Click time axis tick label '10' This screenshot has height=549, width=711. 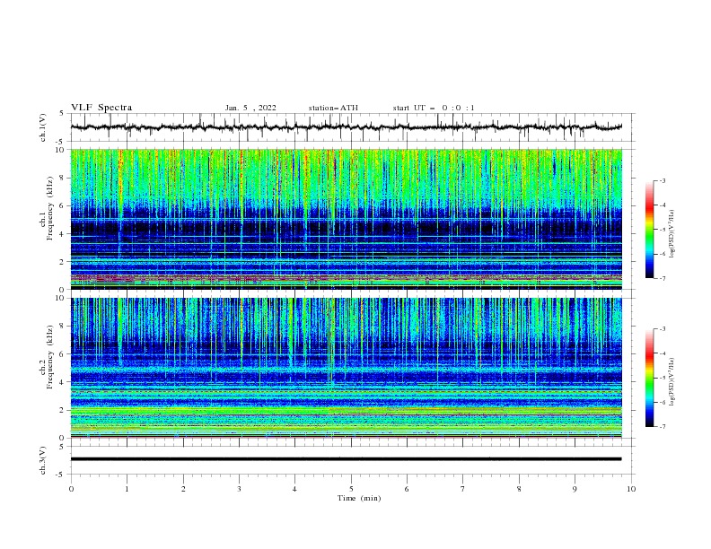coord(631,489)
